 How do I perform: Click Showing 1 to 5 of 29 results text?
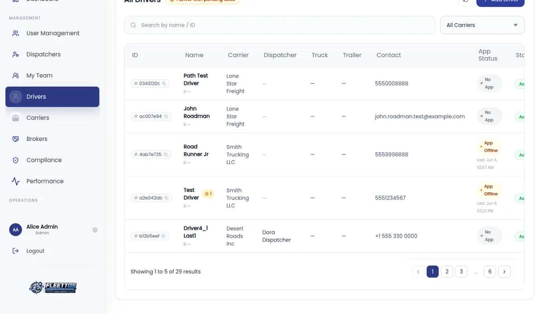165,272
